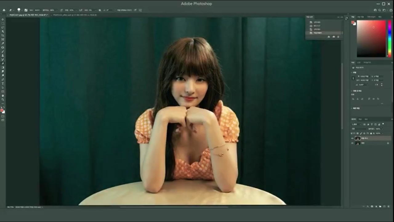
Task: Pick a color in the color field
Action: coord(371,39)
